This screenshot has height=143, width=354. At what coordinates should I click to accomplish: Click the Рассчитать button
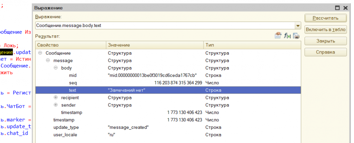[325, 18]
